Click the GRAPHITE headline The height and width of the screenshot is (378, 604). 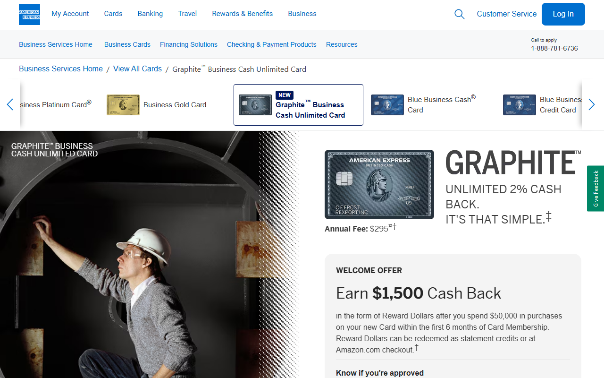pyautogui.click(x=513, y=163)
